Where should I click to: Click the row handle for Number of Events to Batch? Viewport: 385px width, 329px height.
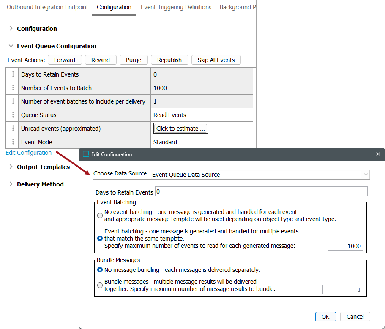13,88
